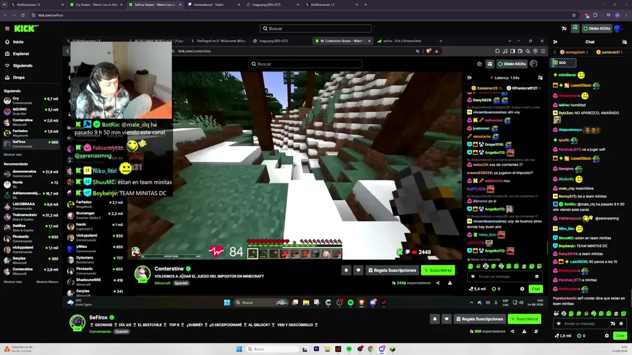Screen dimensions: 632x355
Task: Click the Conversando category link
Action: 100,331
